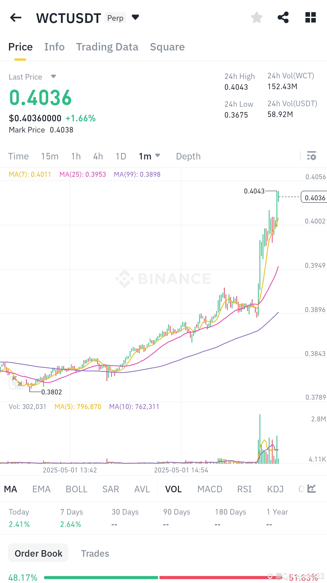327x583 pixels.
Task: Open the share options for this pair
Action: coord(283,18)
